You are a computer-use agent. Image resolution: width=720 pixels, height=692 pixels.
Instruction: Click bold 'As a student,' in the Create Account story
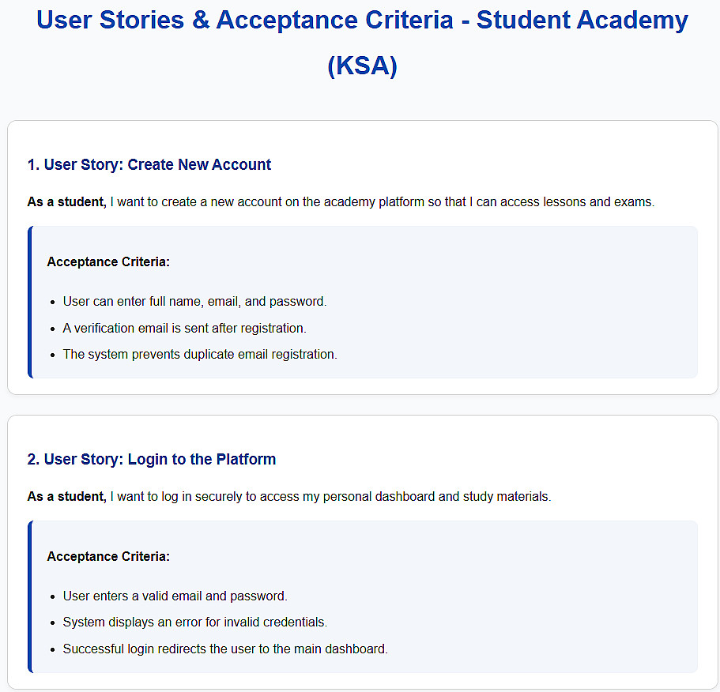(66, 202)
